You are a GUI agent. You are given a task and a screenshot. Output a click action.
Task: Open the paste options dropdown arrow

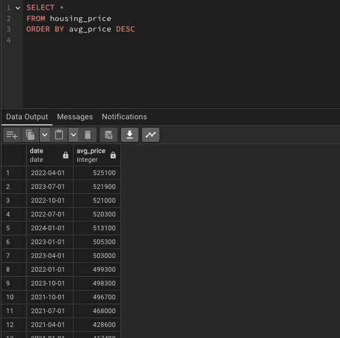click(x=73, y=135)
